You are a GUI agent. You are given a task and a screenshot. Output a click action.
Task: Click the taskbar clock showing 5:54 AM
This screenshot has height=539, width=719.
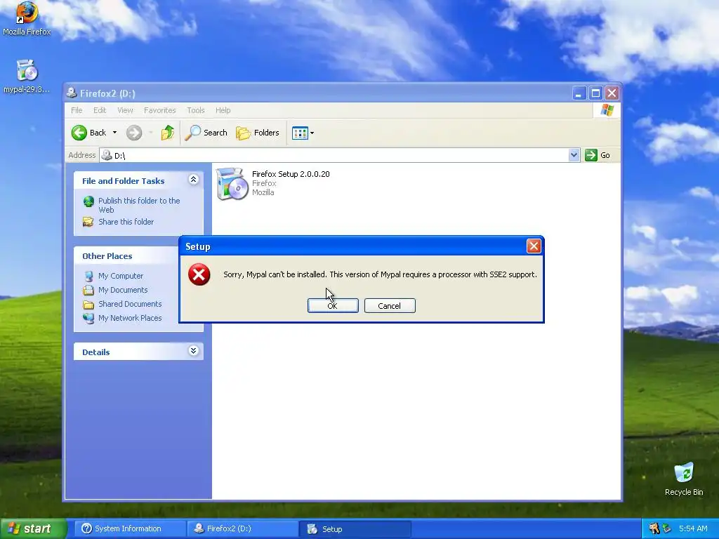[693, 528]
